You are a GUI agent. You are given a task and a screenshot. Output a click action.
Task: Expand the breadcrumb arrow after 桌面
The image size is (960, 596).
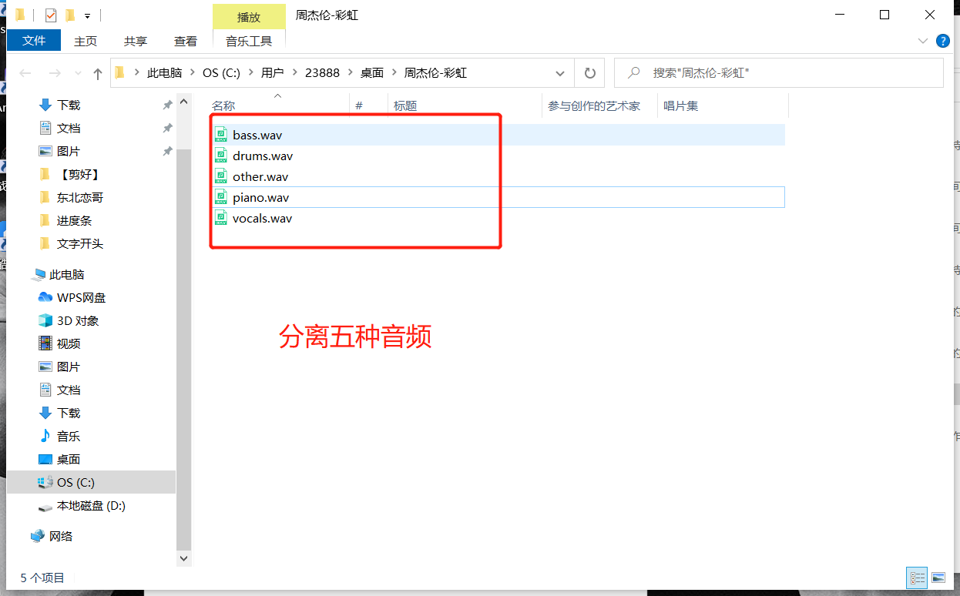click(394, 73)
